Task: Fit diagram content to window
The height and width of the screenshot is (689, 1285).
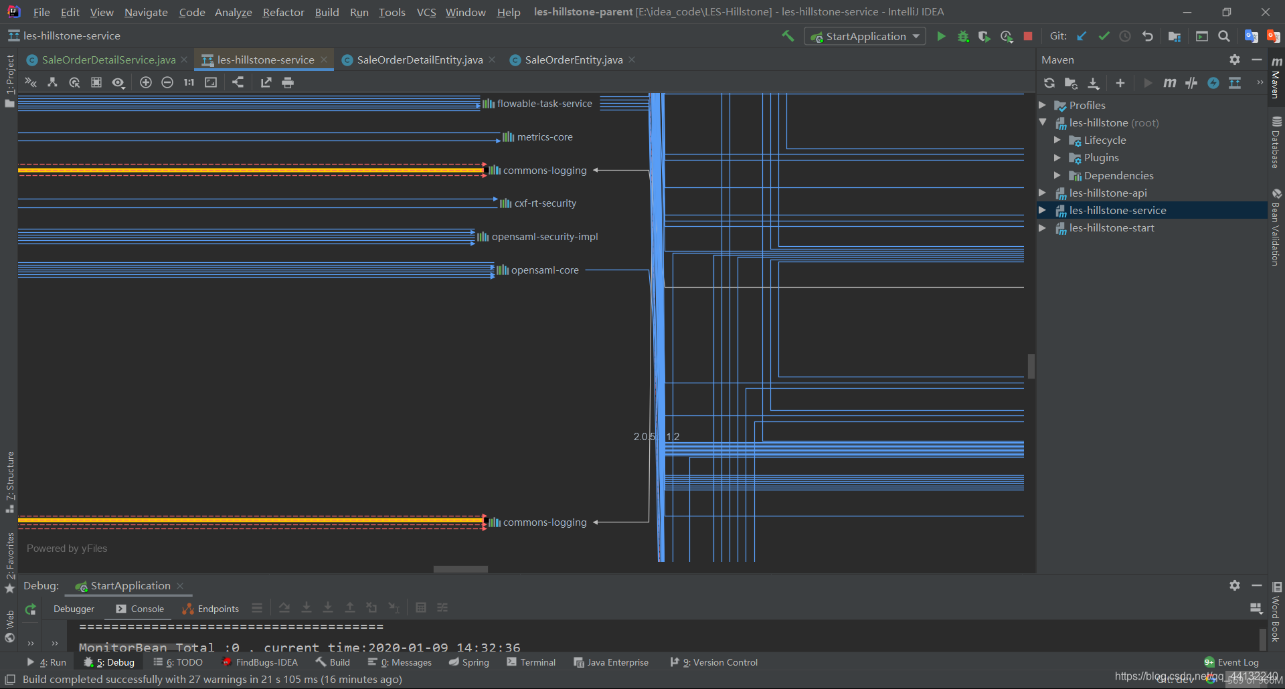Action: 211,82
